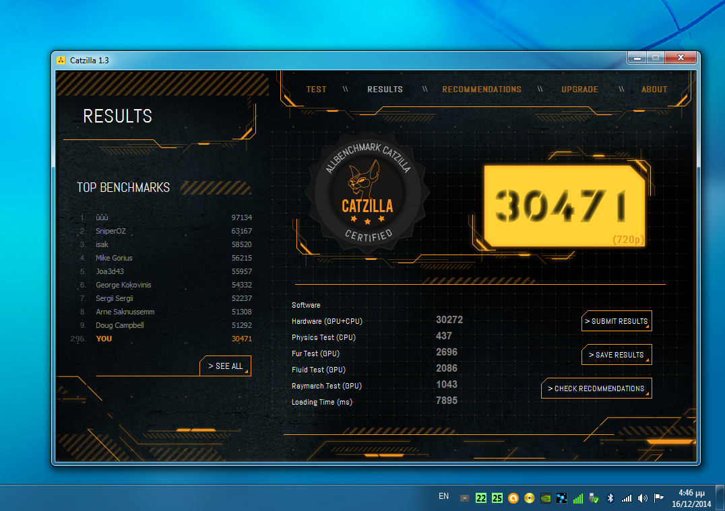
Task: Click the TOP BENCHMARKS heading
Action: 123,187
